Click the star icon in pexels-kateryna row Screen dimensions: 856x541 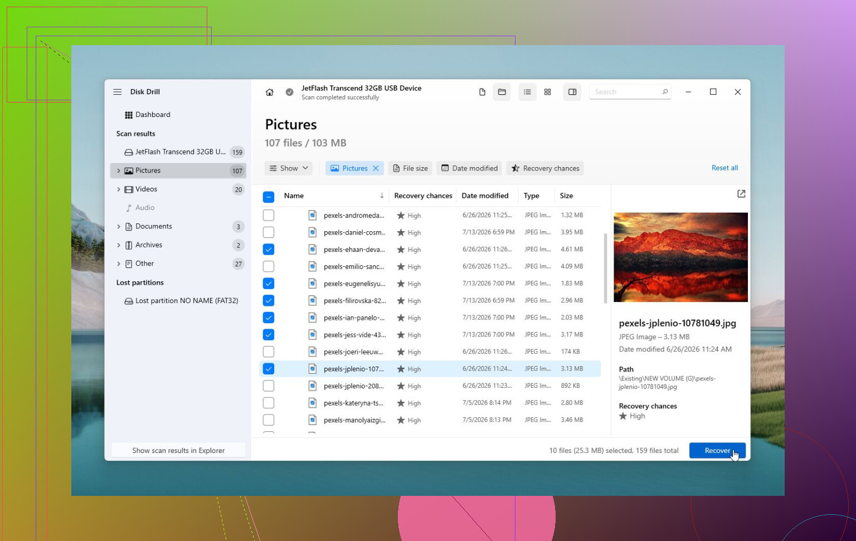[401, 403]
